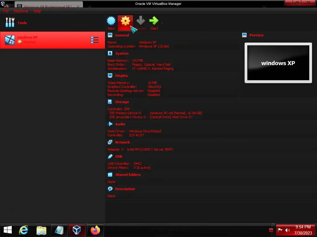Viewport: 317px width, 237px height.
Task: Click the Preview section monitor icon
Action: click(244, 35)
